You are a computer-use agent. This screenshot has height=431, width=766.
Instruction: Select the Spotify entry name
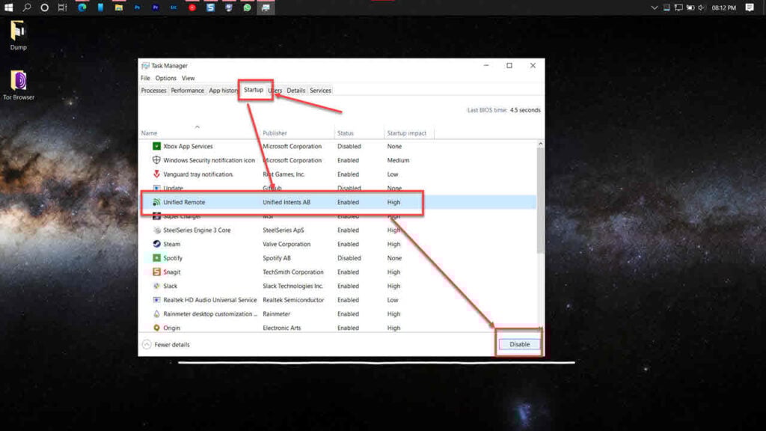[x=173, y=258]
